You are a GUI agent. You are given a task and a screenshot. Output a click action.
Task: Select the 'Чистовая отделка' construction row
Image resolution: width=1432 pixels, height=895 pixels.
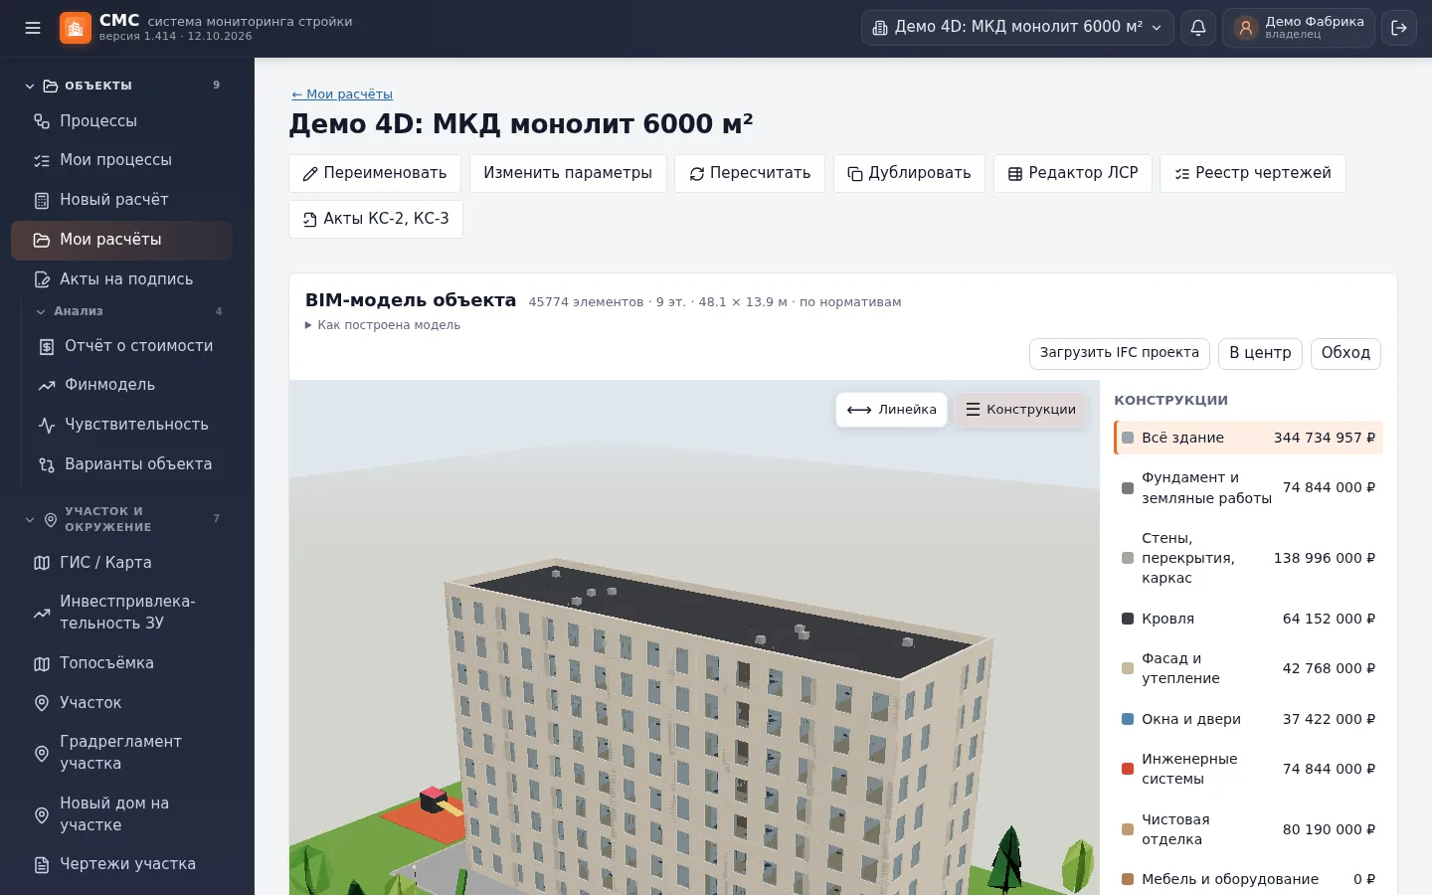tap(1248, 829)
